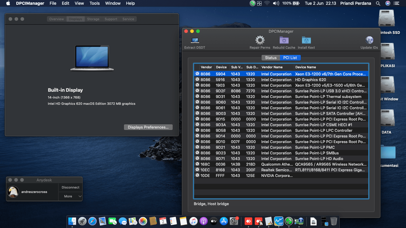Click the Device Name column header
This screenshot has width=406, height=228.
click(331, 67)
